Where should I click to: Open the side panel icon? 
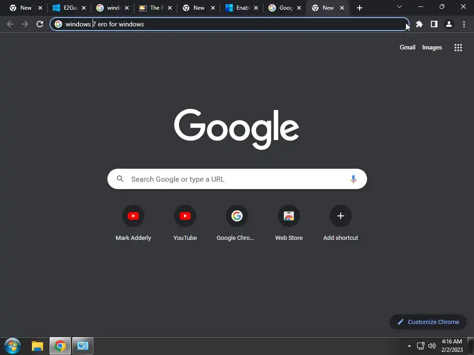pos(434,24)
